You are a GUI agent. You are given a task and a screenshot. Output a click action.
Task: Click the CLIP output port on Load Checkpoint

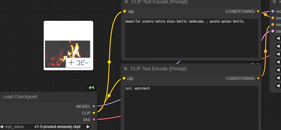coord(94,113)
